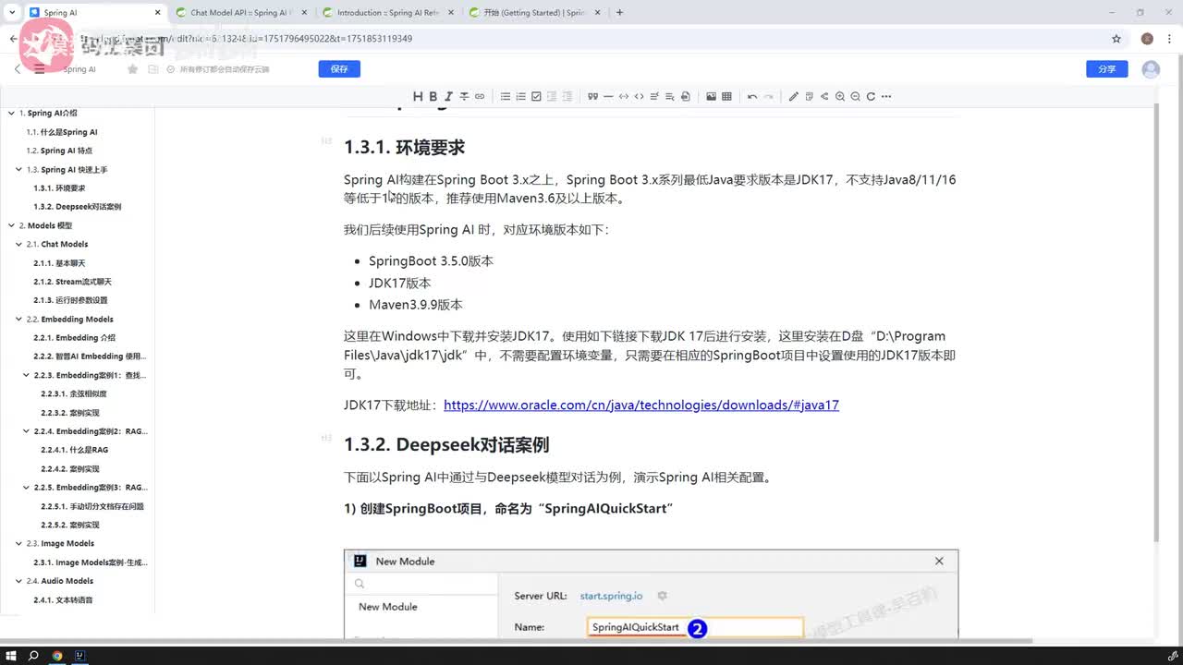This screenshot has width=1183, height=665.
Task: Star the Spring AI document
Action: pyautogui.click(x=133, y=69)
